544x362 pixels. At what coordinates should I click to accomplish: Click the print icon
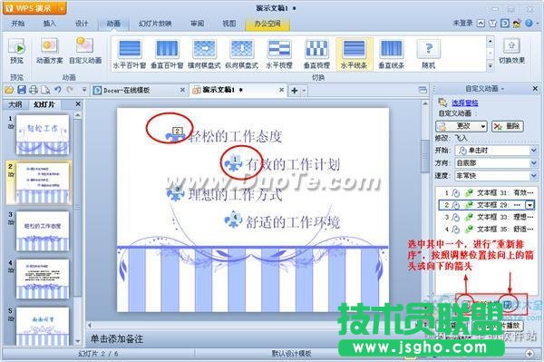pyautogui.click(x=34, y=90)
